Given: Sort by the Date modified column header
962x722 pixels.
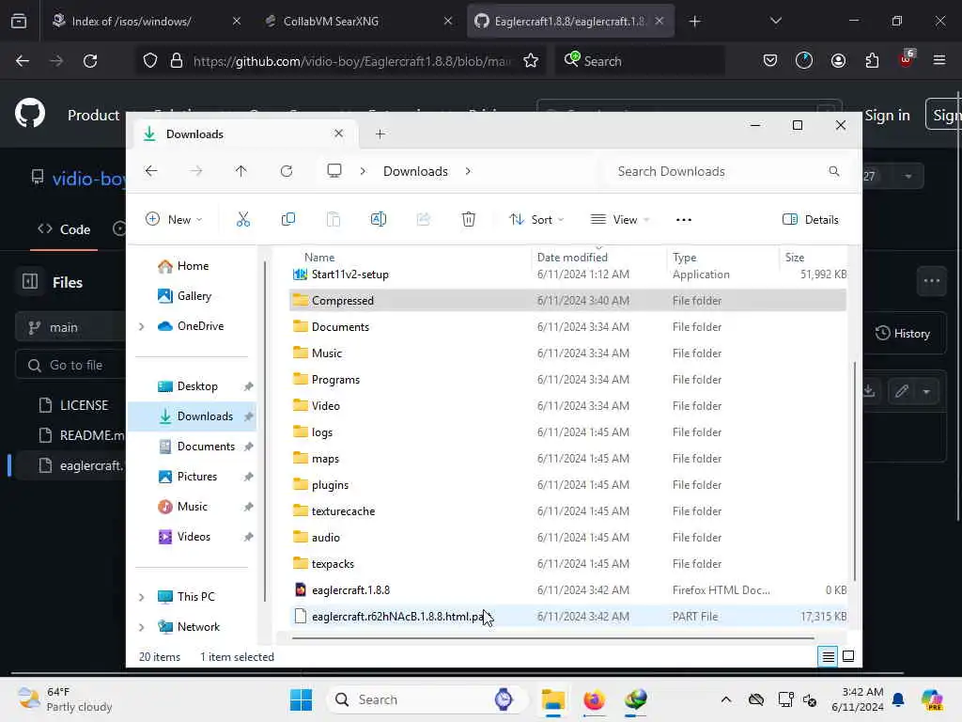Looking at the screenshot, I should point(598,258).
